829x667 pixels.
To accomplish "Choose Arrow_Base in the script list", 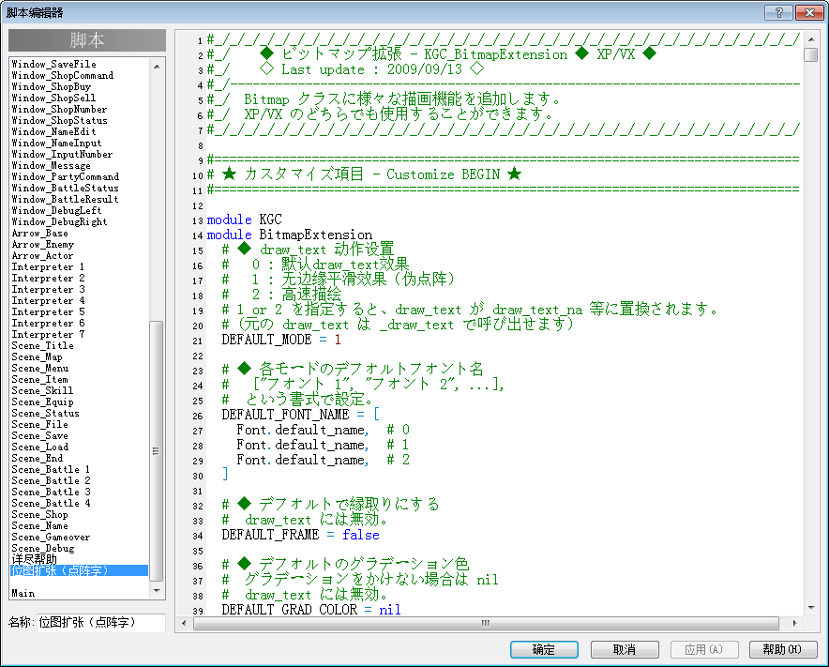I will click(39, 234).
